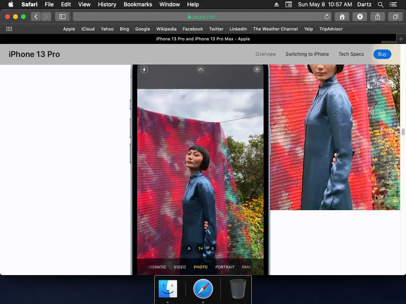Viewport: 406px width, 304px height.
Task: Open Safari from the Dock
Action: point(203,289)
